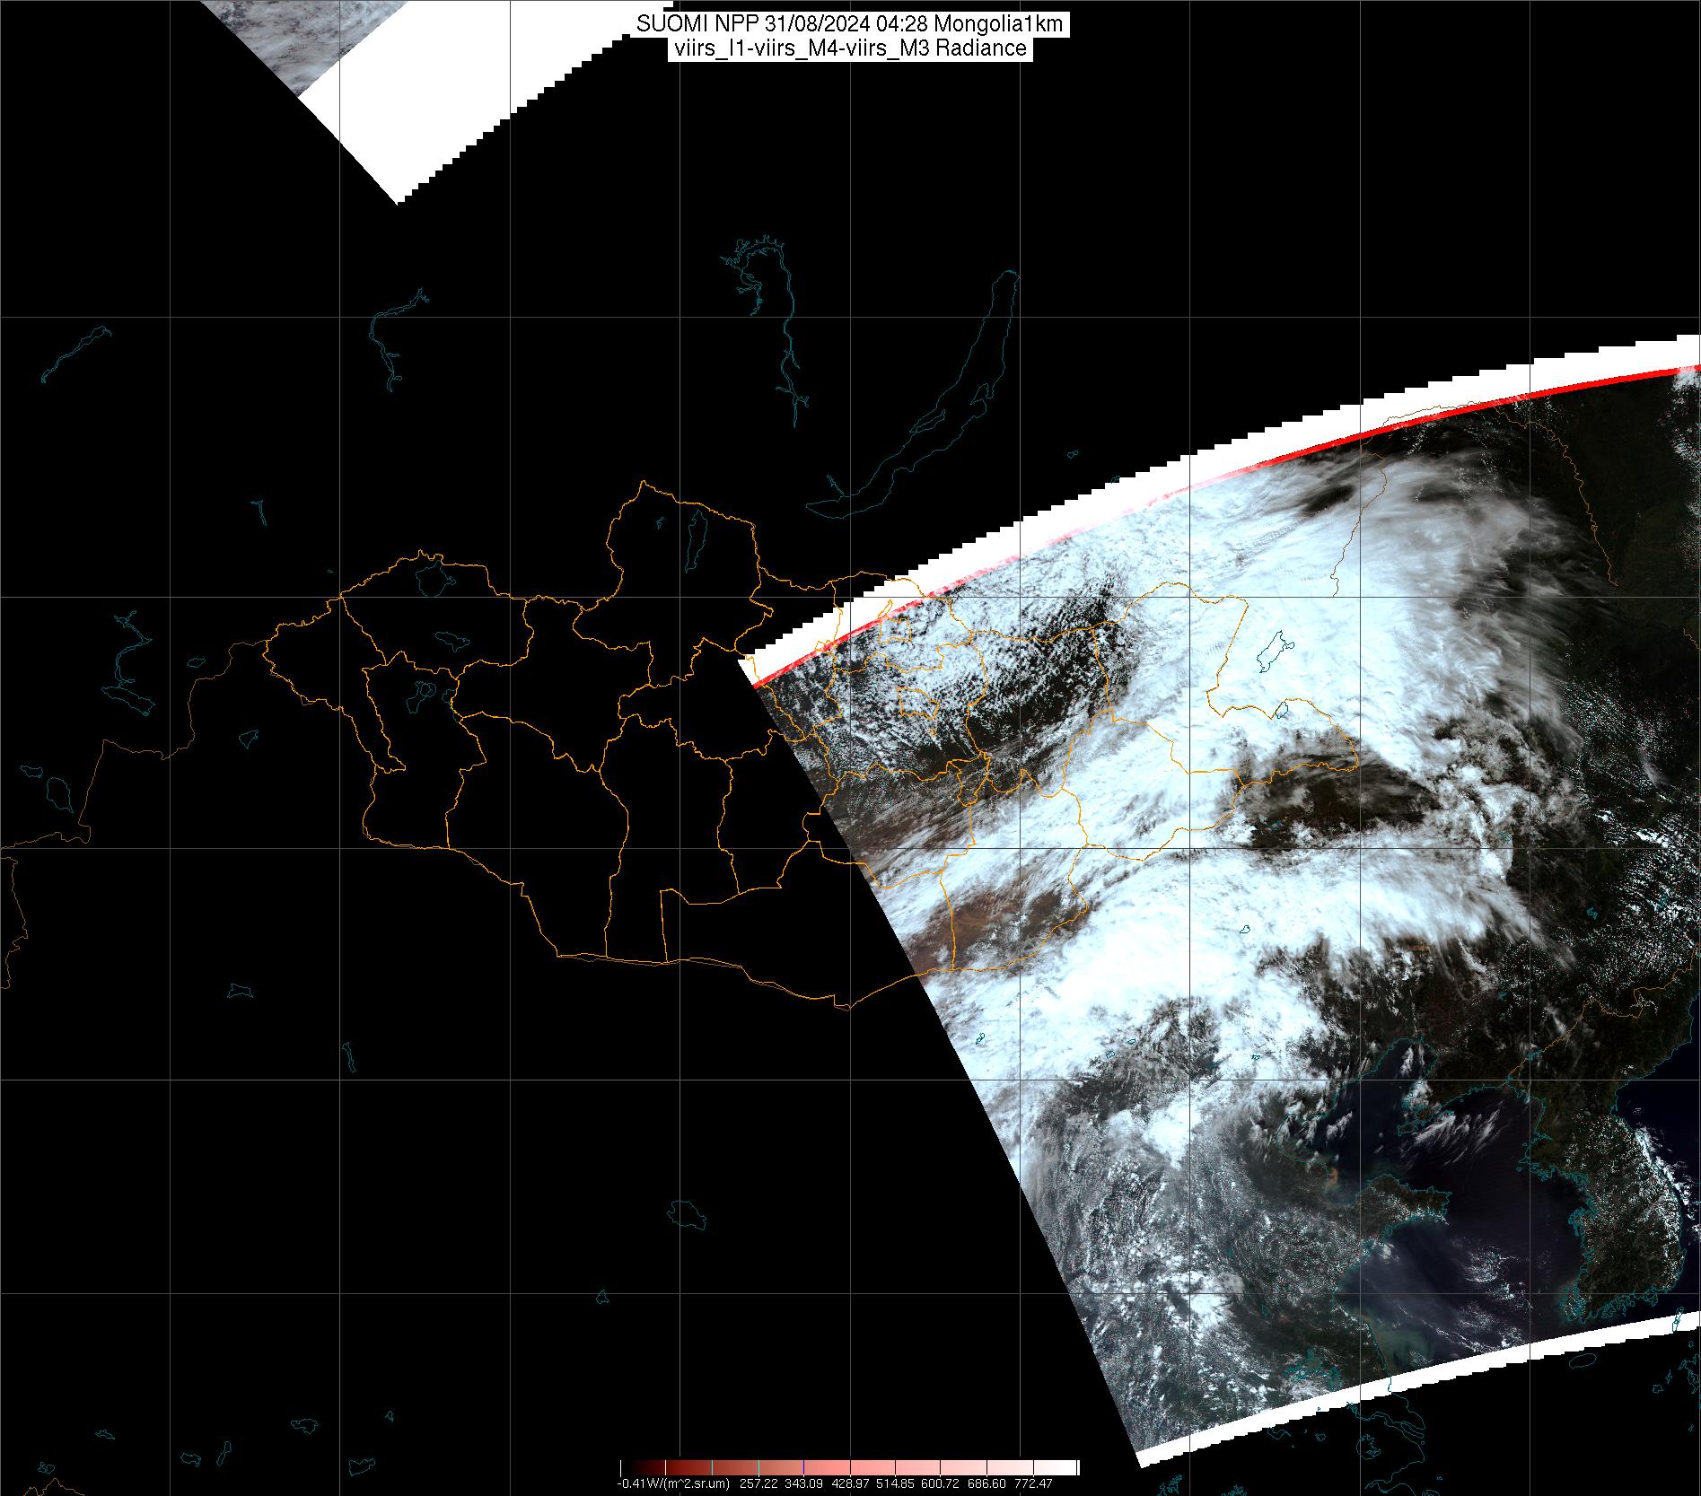The width and height of the screenshot is (1701, 1496).
Task: Click the dark red end of the colorbar
Action: (628, 1467)
